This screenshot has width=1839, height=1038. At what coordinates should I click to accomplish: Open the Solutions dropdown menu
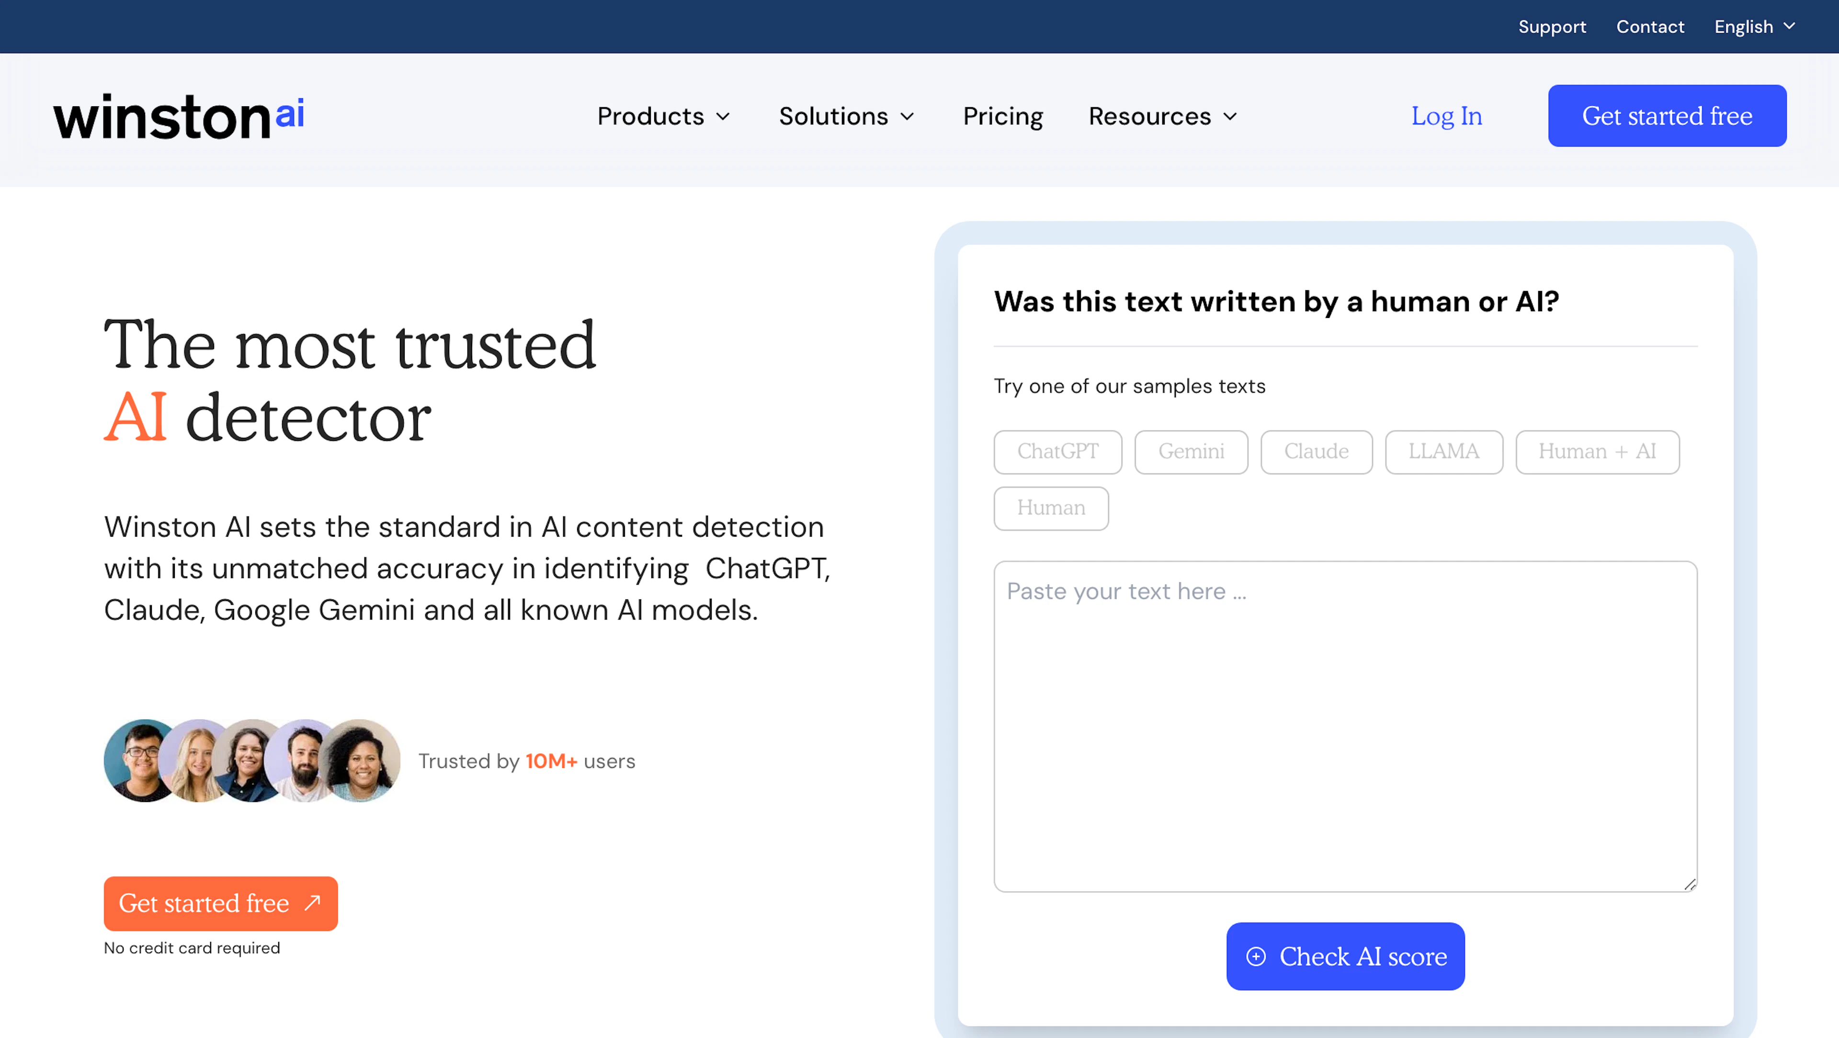click(x=846, y=116)
